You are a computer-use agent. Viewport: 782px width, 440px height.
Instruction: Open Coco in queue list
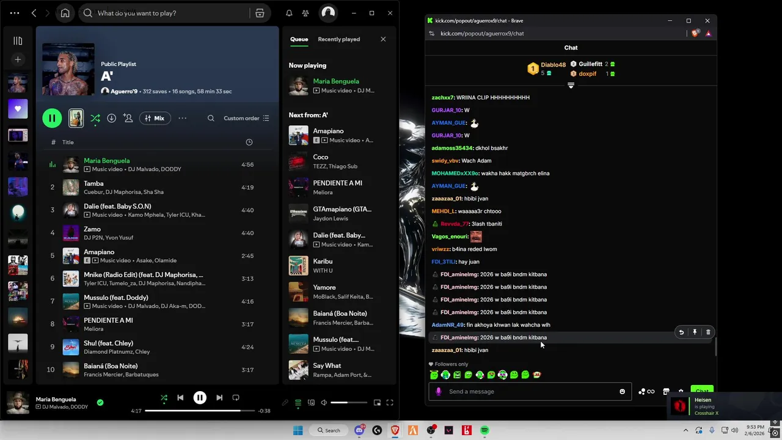click(x=338, y=161)
